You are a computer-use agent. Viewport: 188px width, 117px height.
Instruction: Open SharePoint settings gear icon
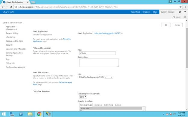180,12
